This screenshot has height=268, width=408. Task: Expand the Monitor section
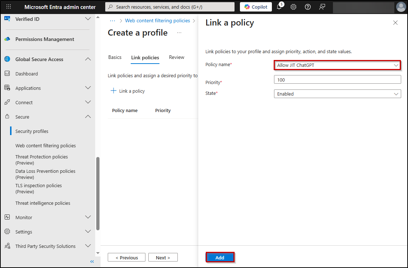click(x=88, y=217)
